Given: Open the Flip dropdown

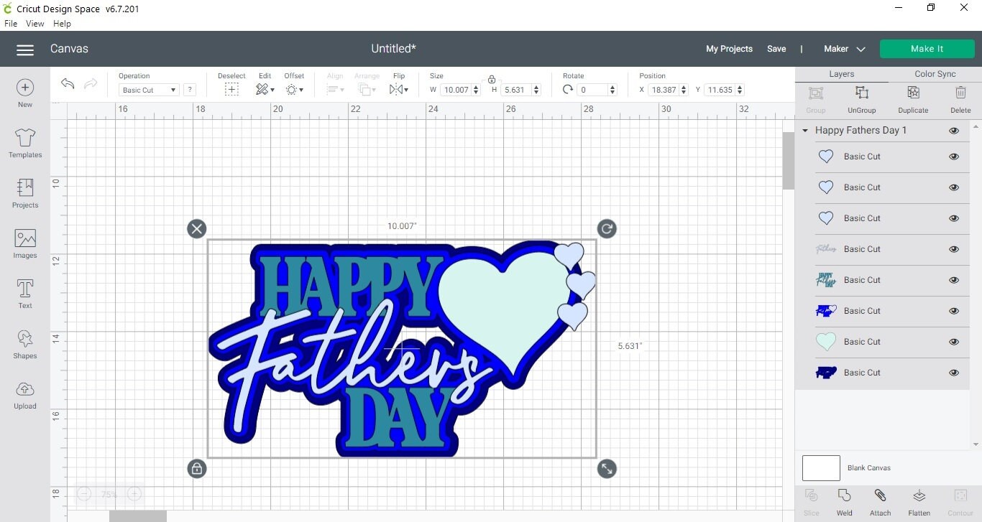Looking at the screenshot, I should (x=399, y=90).
